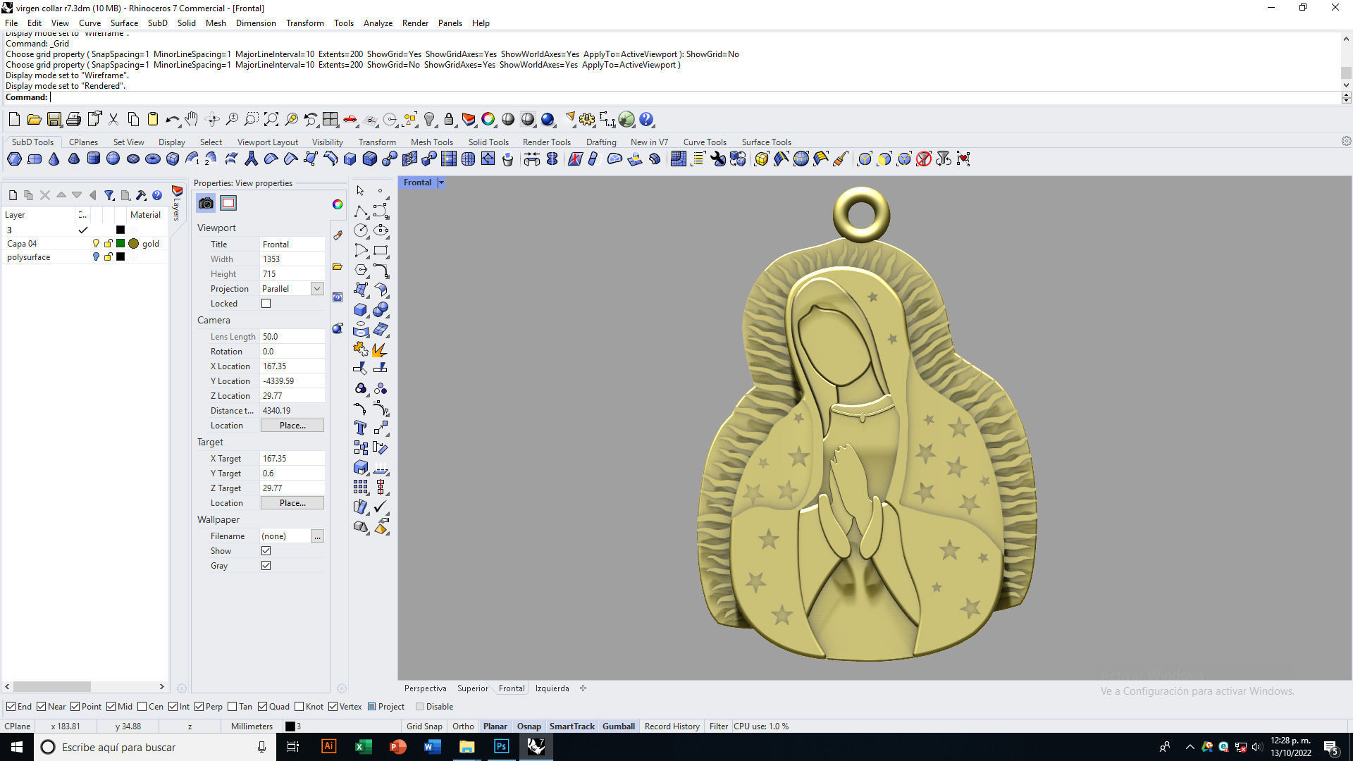Click the red car Rendered view icon
Screen dimensions: 1353x761
click(350, 119)
